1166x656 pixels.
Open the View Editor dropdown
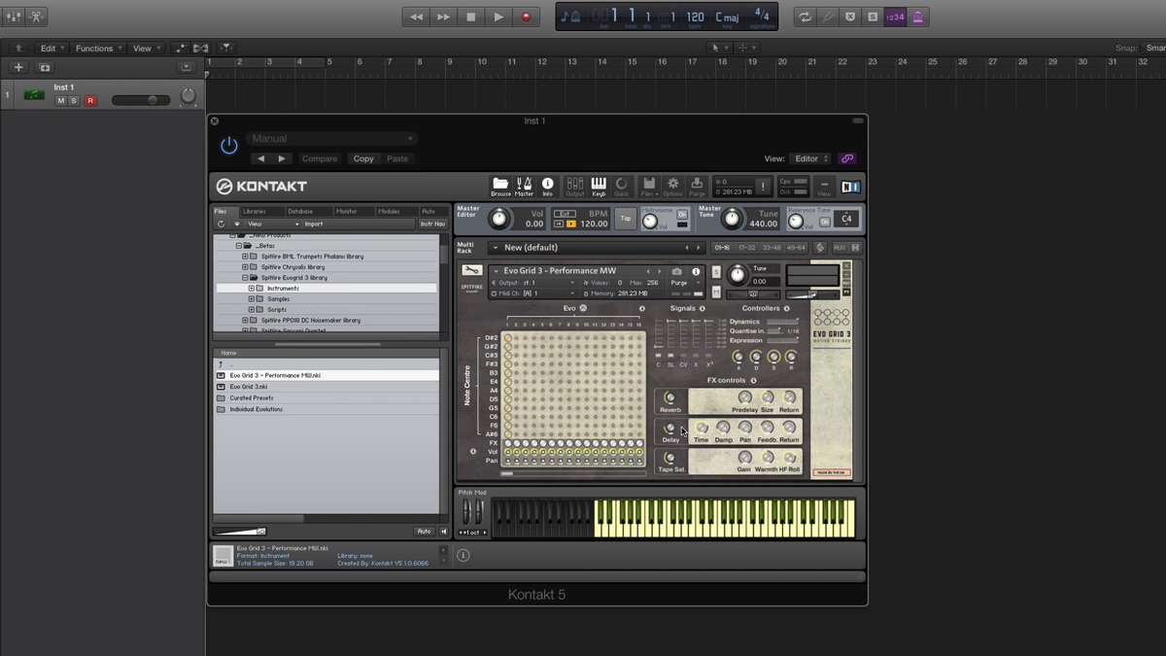(x=810, y=158)
